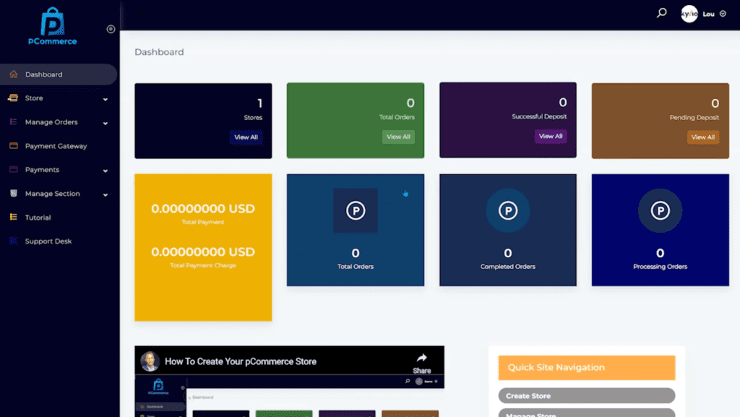Open the Lou account dropdown arrow
Screen dimensions: 740x417
pyautogui.click(x=723, y=14)
